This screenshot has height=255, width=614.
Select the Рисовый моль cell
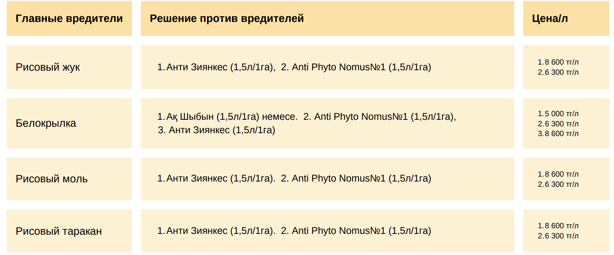point(69,179)
